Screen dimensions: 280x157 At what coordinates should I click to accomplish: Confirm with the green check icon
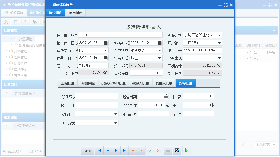click(x=150, y=150)
